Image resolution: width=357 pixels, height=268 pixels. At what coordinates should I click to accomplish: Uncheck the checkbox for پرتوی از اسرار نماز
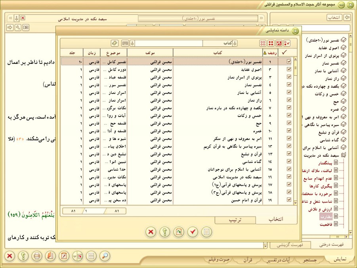click(x=289, y=77)
